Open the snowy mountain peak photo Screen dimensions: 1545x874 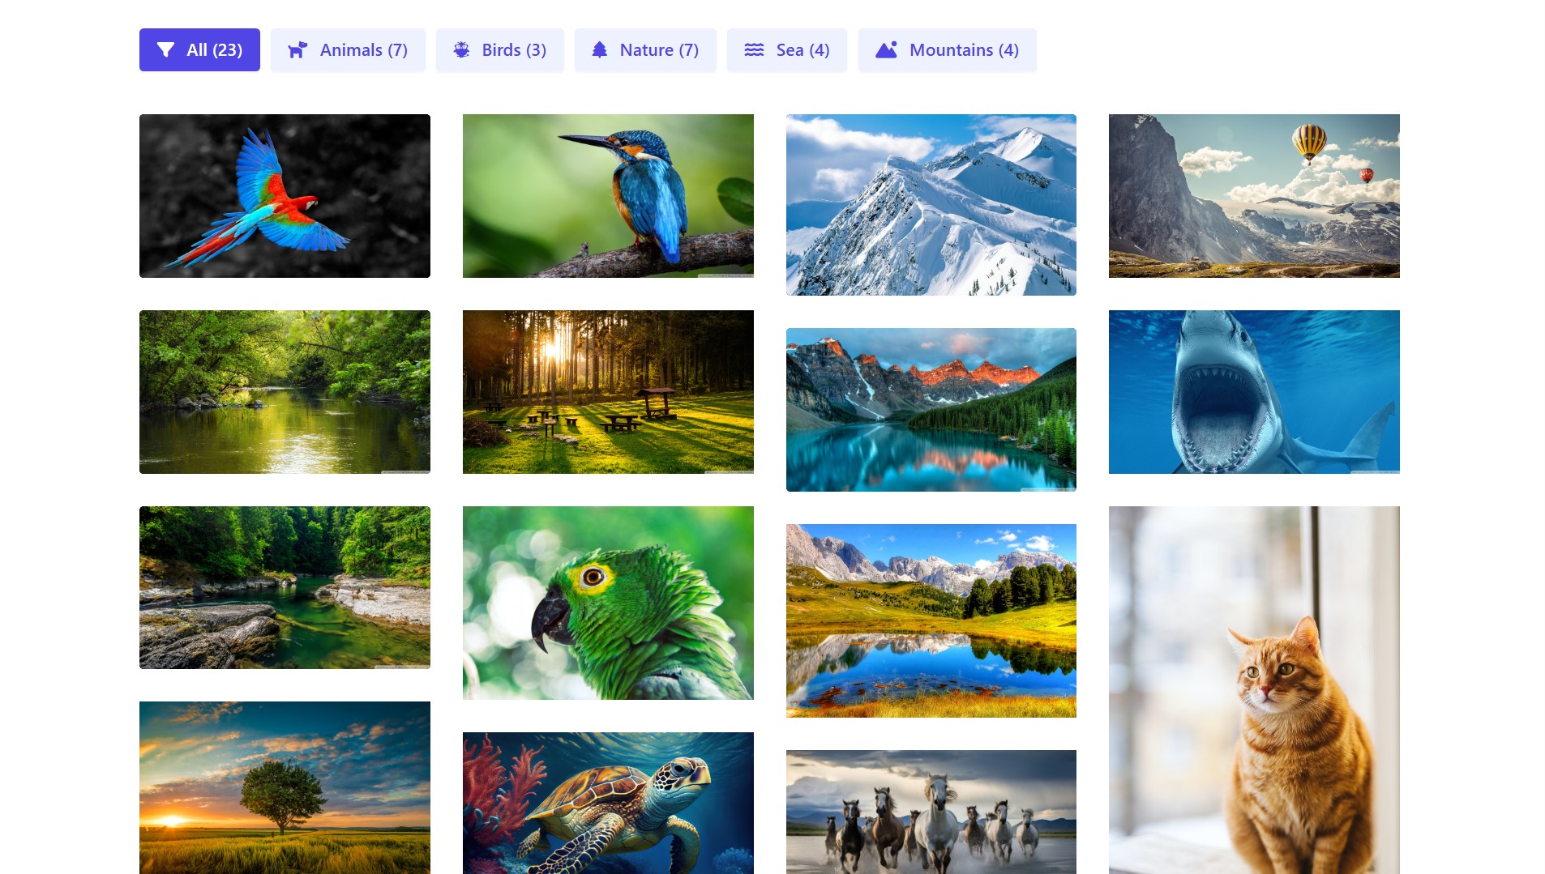click(931, 205)
